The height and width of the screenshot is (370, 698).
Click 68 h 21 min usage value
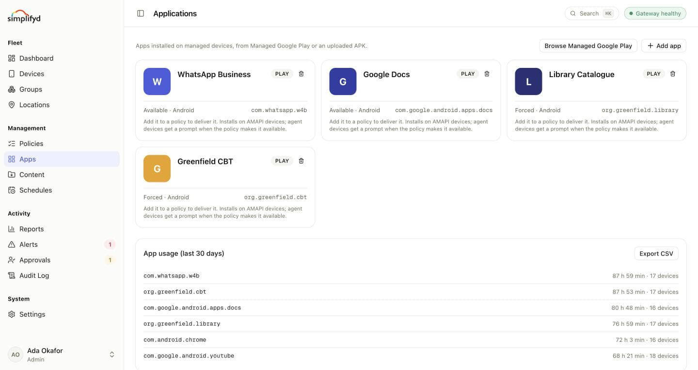[x=629, y=356]
